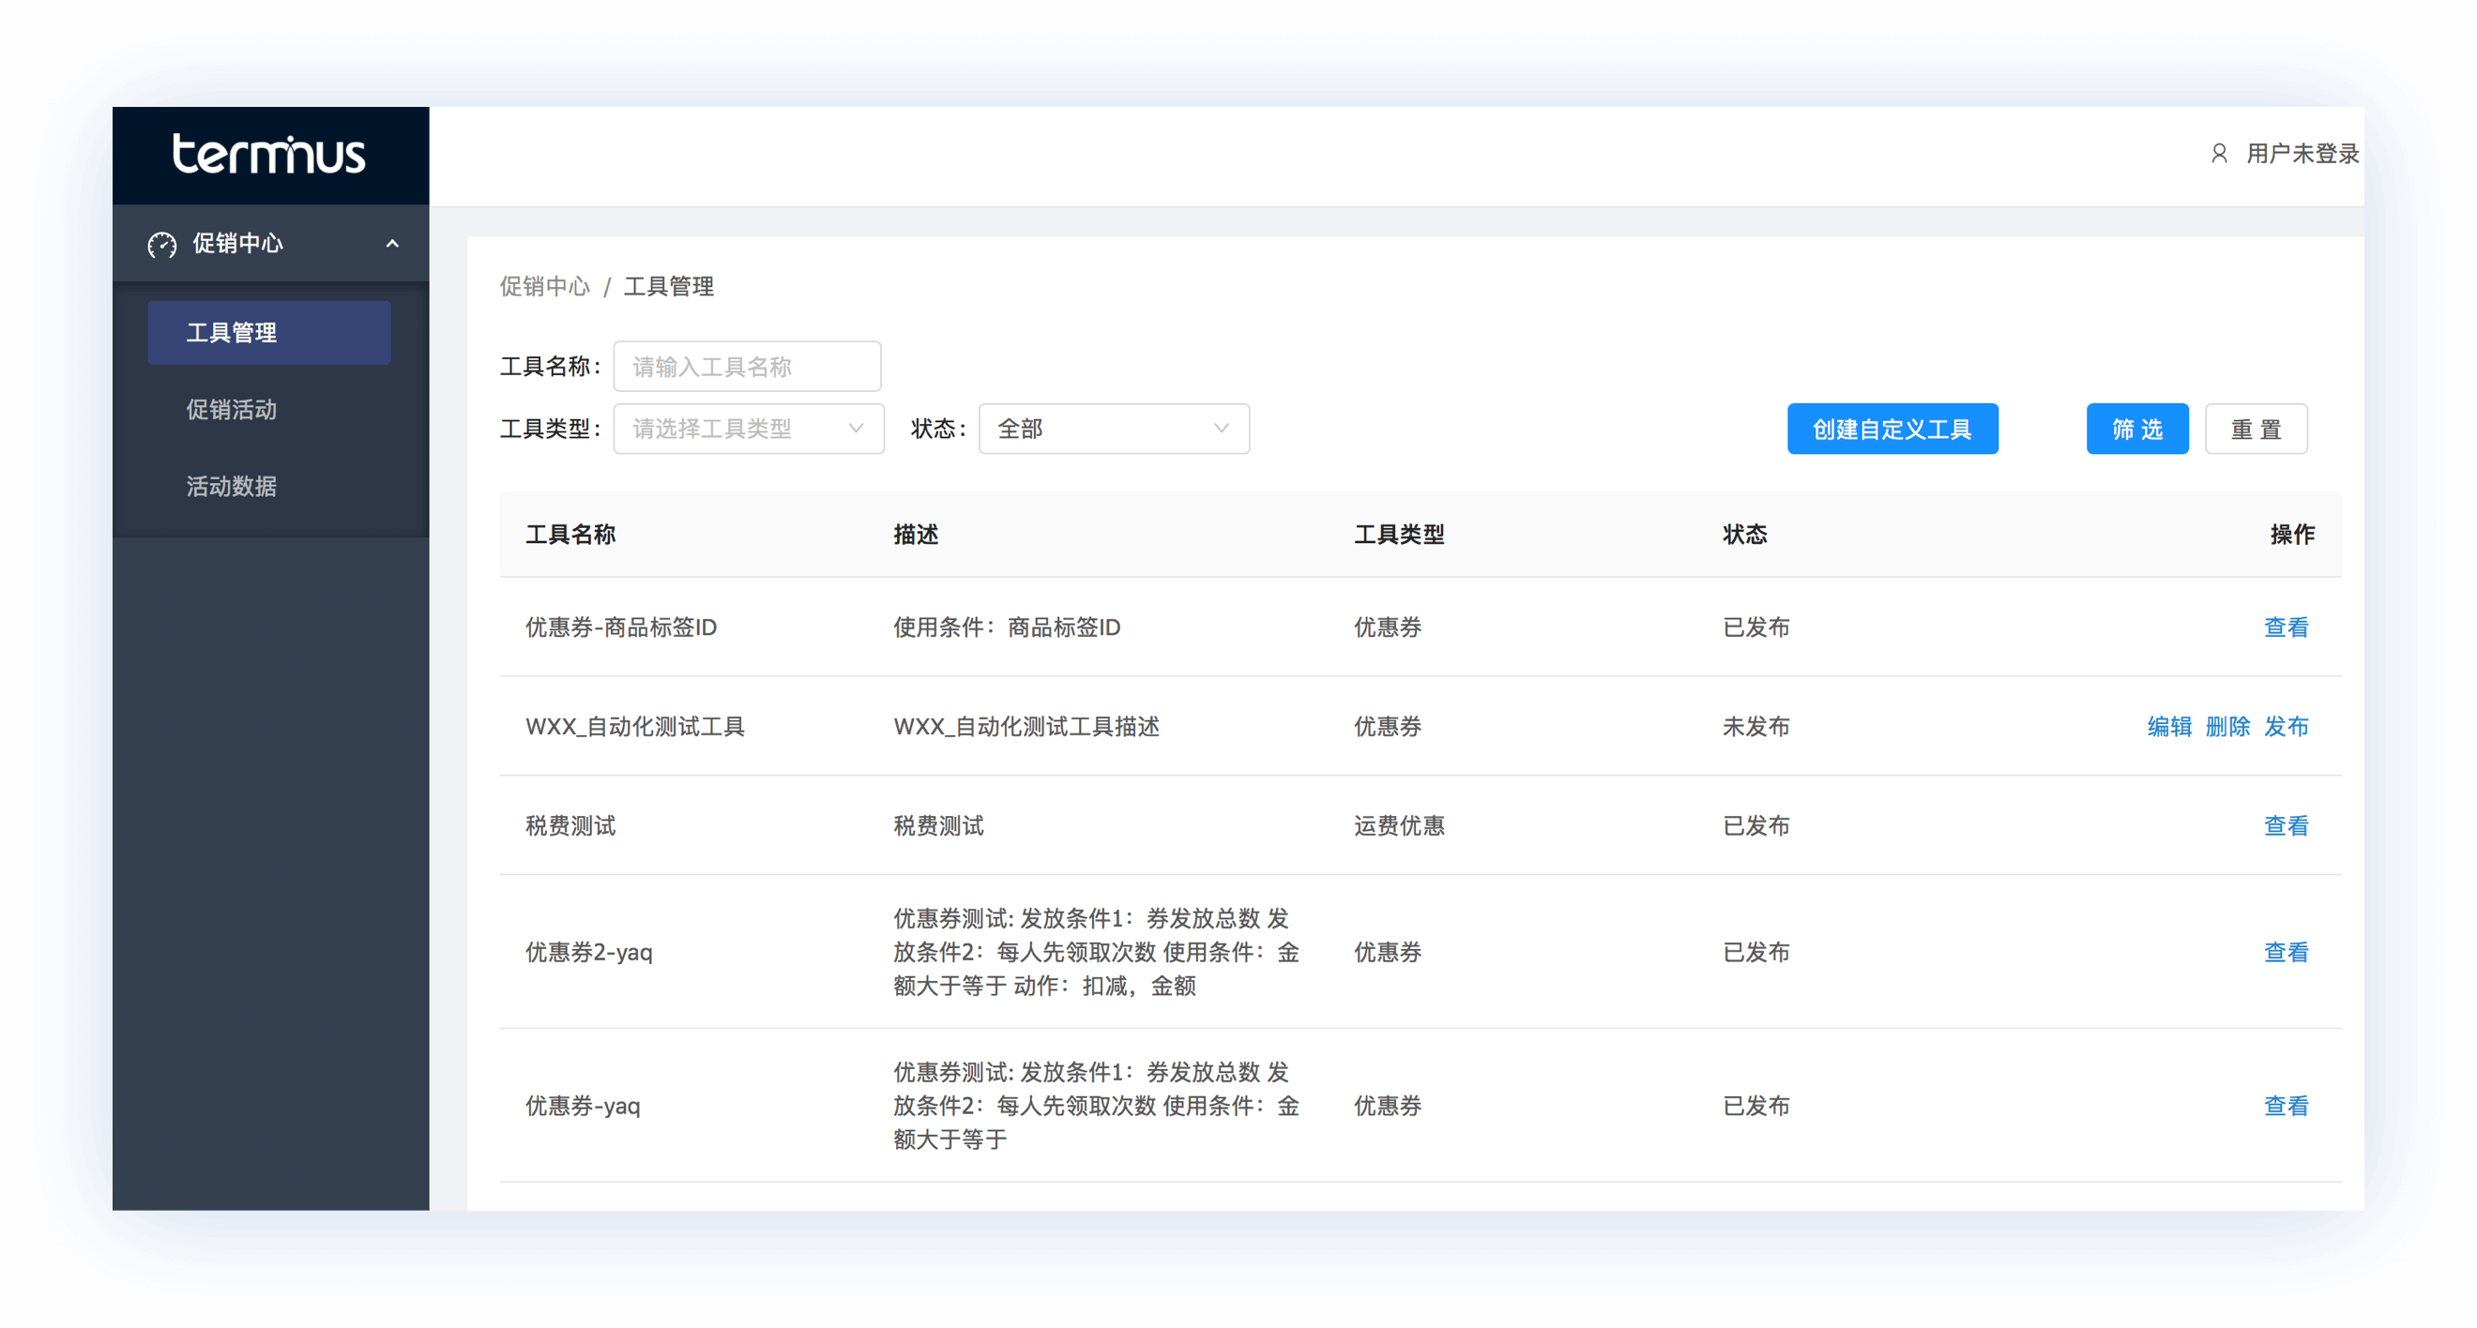Image resolution: width=2477 pixels, height=1328 pixels.
Task: Click the user avatar icon at top right
Action: pyautogui.click(x=2218, y=153)
